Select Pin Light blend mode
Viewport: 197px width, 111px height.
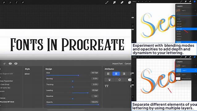click(179, 31)
